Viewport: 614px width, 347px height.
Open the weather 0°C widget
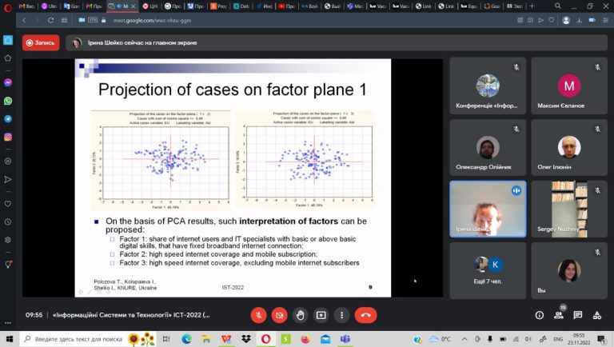(x=441, y=339)
